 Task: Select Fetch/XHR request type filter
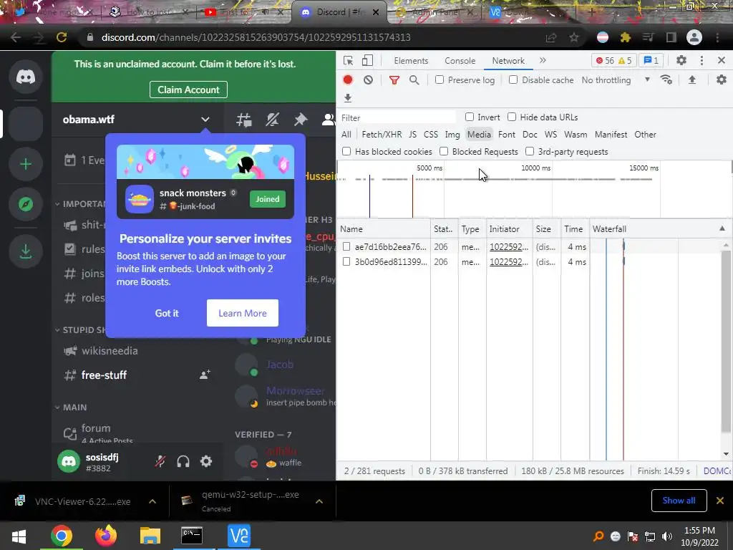tap(382, 135)
